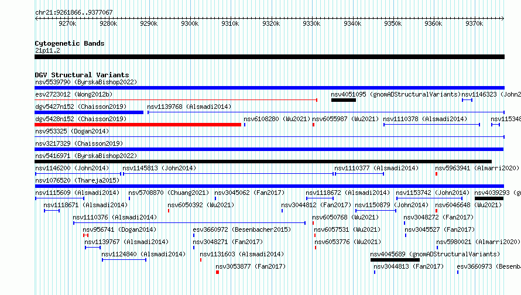Open nsv1110376 (Alsmadi2014) label
Viewport: 521px width, 295px height.
115,217
